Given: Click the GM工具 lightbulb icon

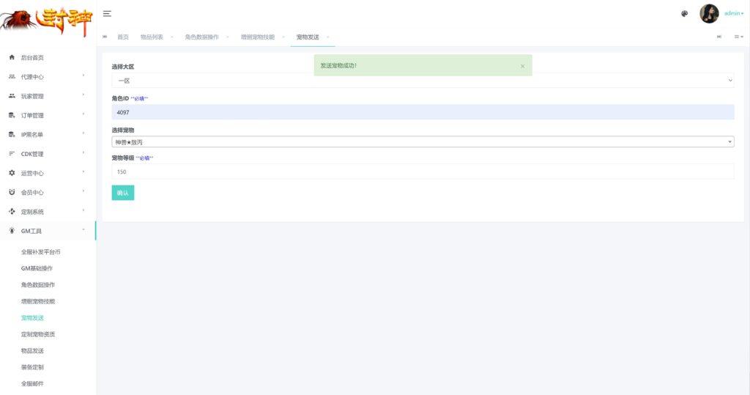Looking at the screenshot, I should pyautogui.click(x=12, y=231).
